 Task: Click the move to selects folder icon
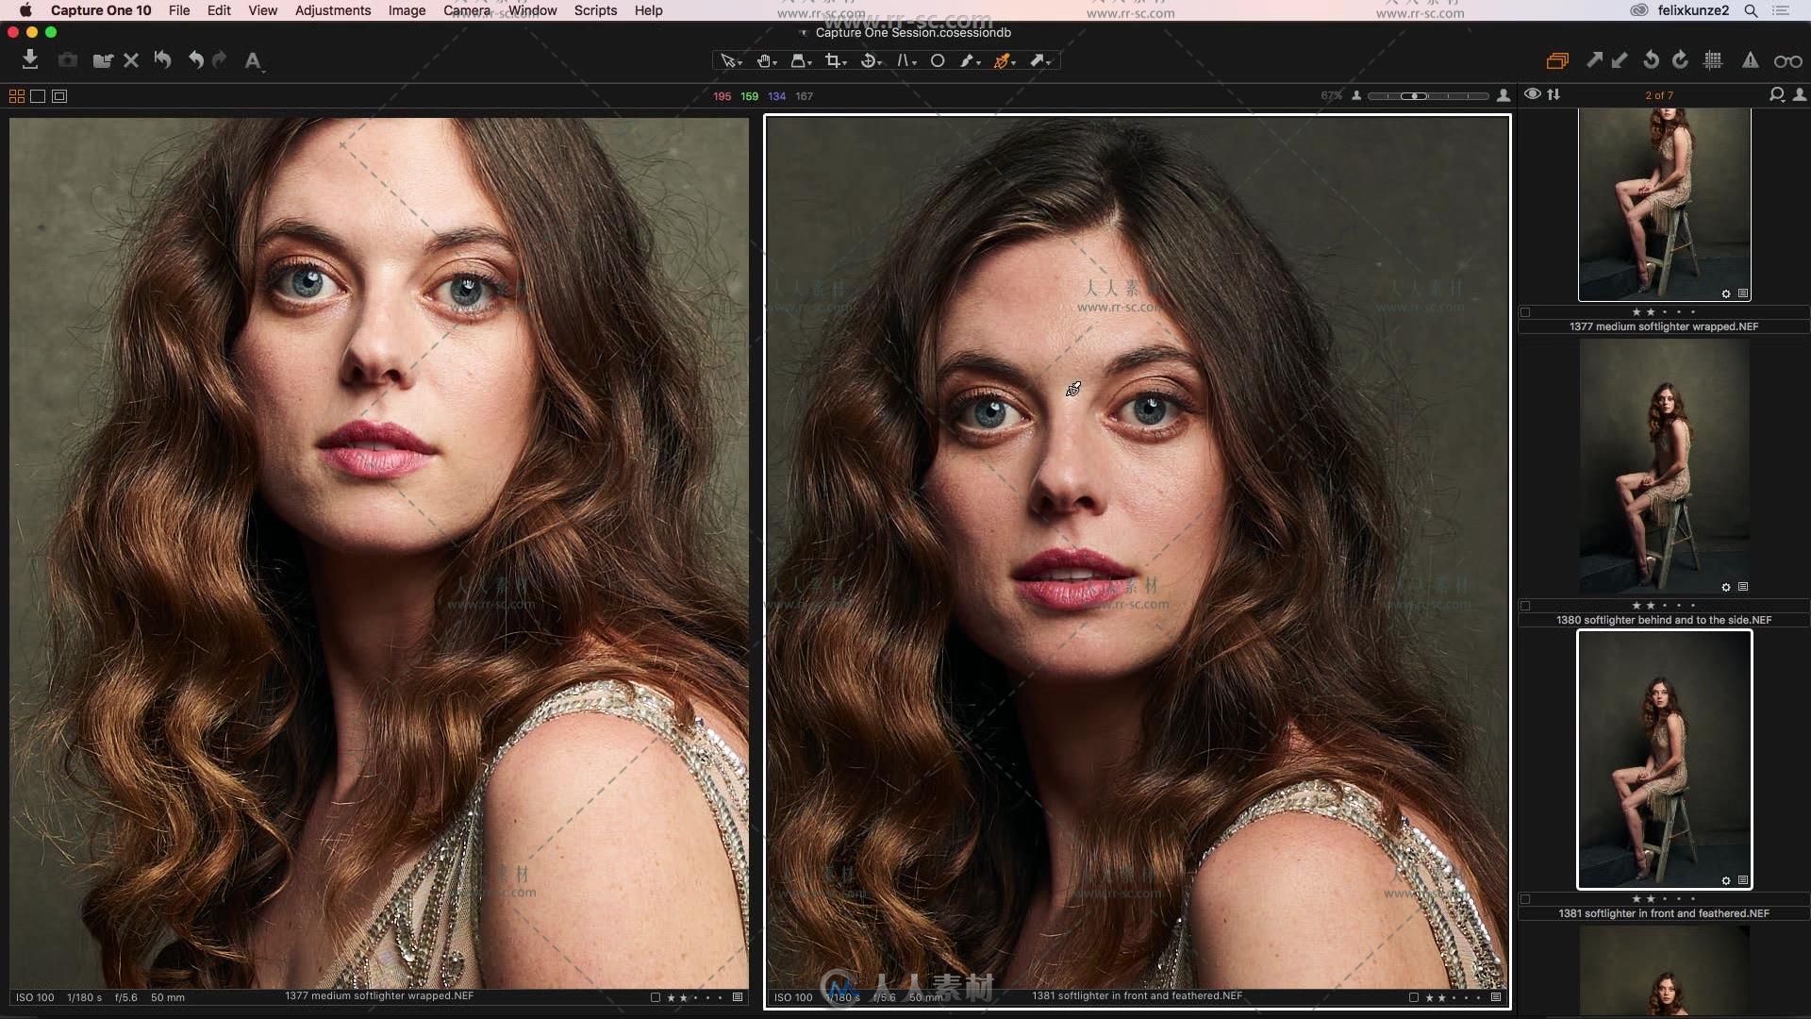tap(103, 60)
